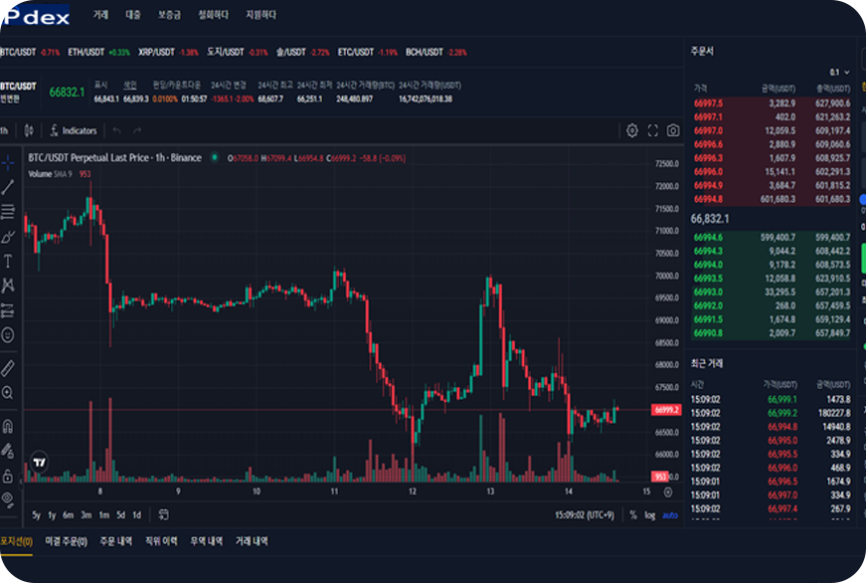Activate the ruler measure tool
The image size is (866, 583).
(x=8, y=368)
